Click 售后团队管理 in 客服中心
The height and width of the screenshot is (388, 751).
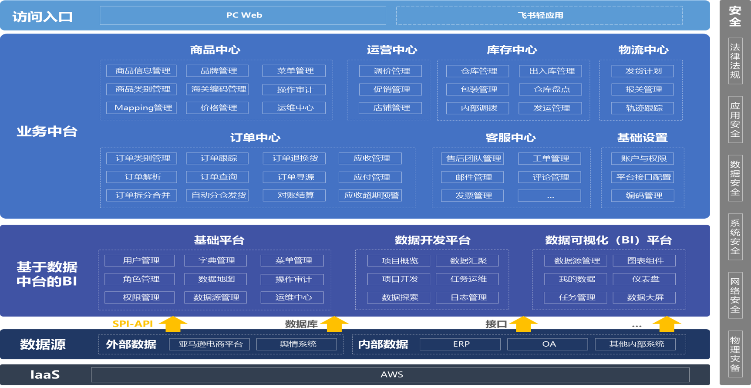pyautogui.click(x=472, y=159)
